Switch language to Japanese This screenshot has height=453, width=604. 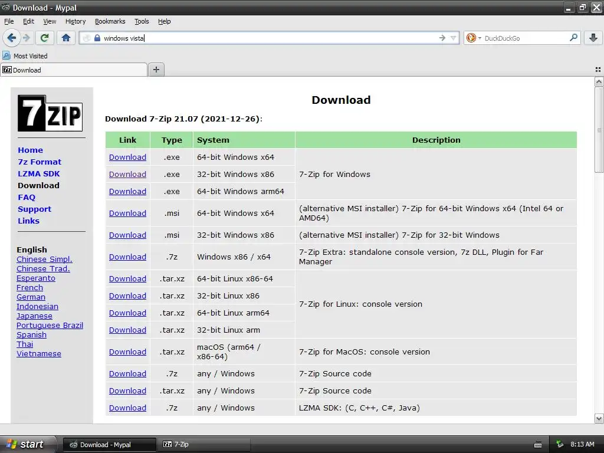point(34,316)
